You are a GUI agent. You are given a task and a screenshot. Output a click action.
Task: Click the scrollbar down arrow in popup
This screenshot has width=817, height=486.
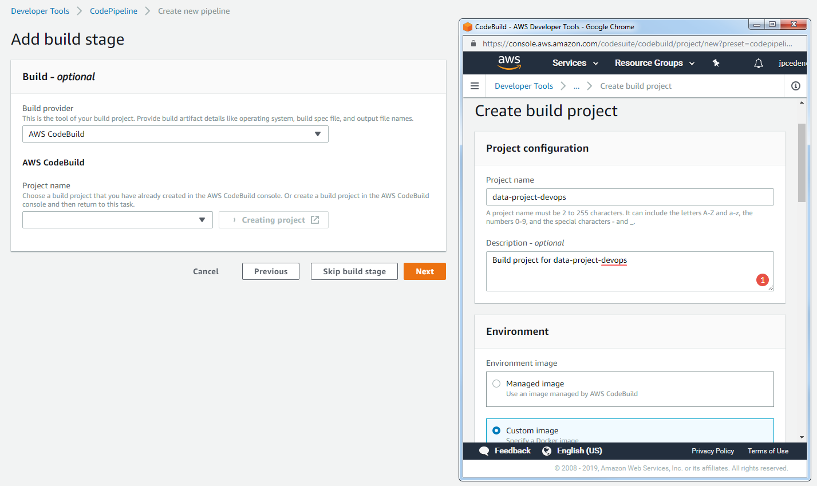tap(802, 437)
